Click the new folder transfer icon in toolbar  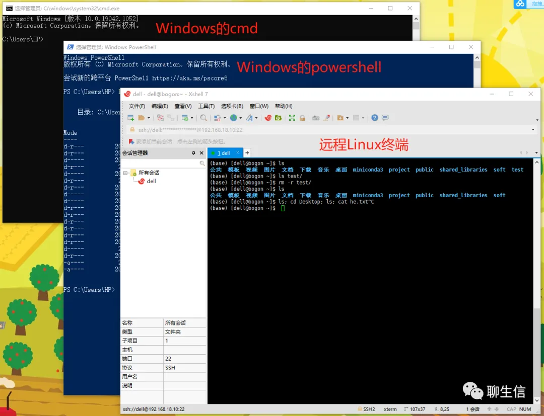tap(340, 118)
